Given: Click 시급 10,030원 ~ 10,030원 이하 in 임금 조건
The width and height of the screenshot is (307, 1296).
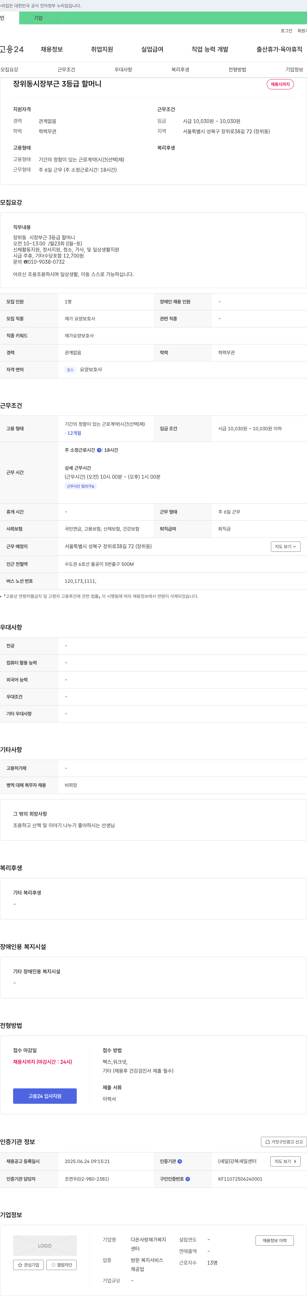Looking at the screenshot, I should 250,429.
